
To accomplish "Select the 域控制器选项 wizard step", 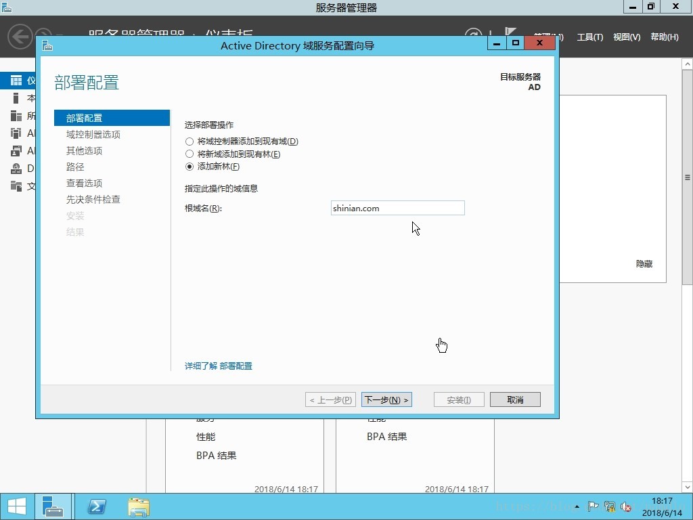I will pyautogui.click(x=93, y=135).
